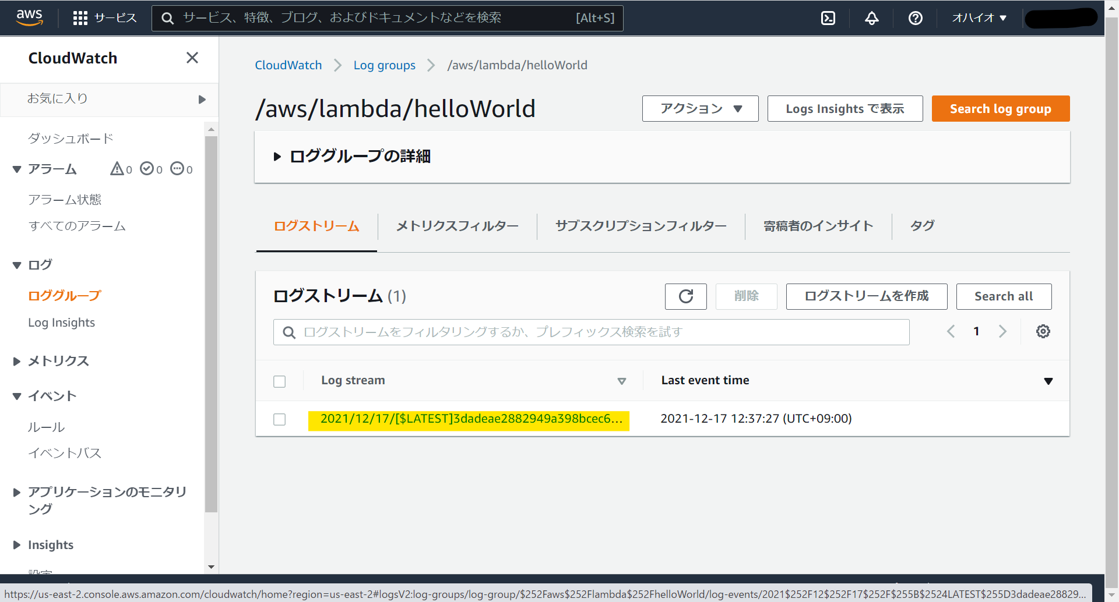The height and width of the screenshot is (602, 1119).
Task: Refresh the log streams list
Action: [686, 296]
